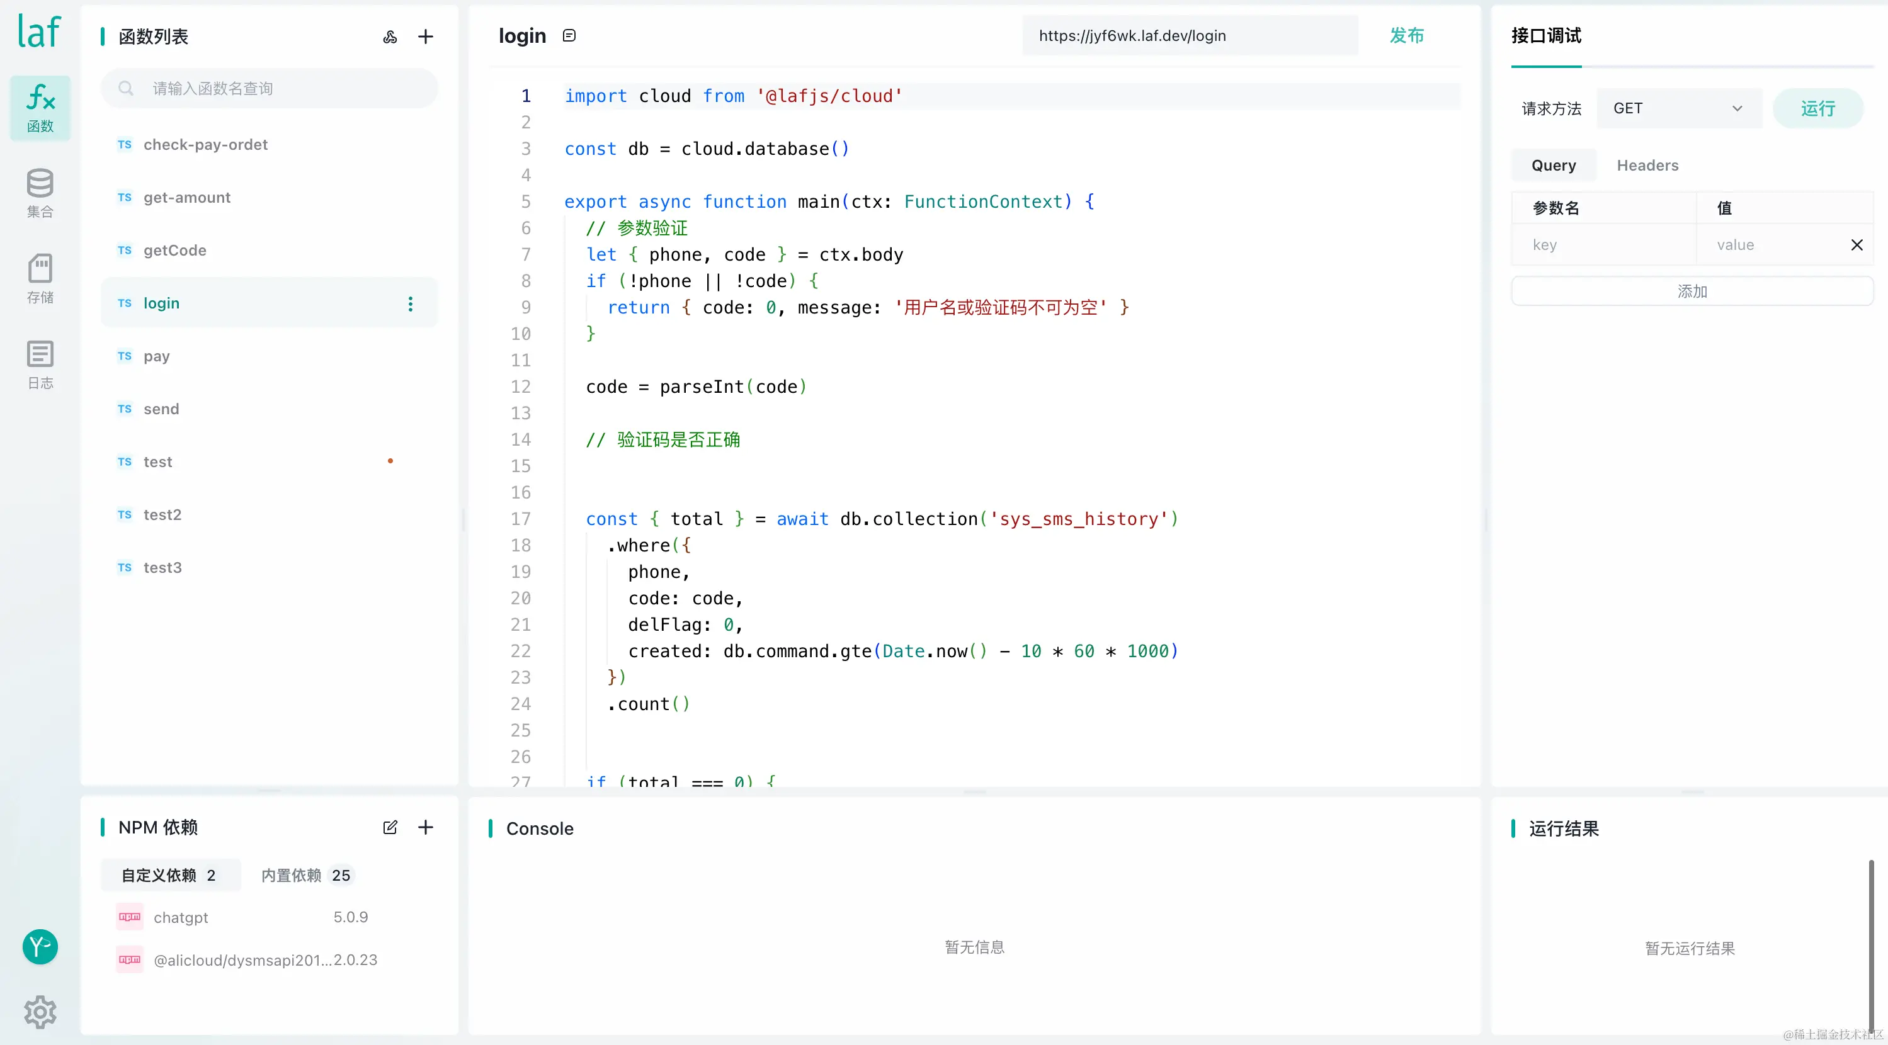Open the 函数 (functions) sidebar icon
This screenshot has width=1888, height=1045.
click(x=40, y=108)
